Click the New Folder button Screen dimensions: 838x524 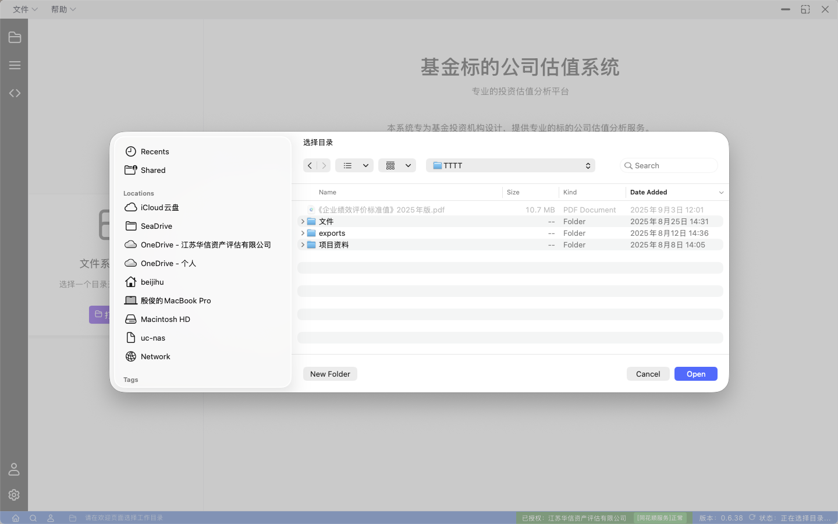pos(330,374)
